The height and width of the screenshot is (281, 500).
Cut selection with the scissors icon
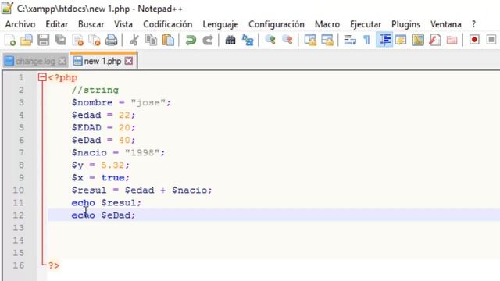(x=134, y=40)
